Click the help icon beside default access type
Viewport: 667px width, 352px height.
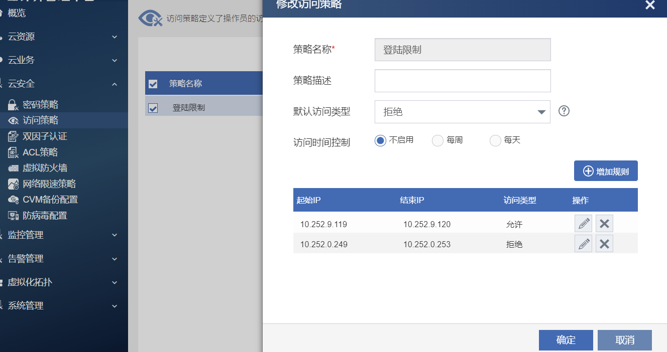point(564,111)
